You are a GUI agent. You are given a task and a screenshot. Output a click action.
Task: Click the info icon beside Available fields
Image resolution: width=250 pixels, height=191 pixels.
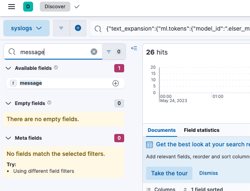click(56, 67)
